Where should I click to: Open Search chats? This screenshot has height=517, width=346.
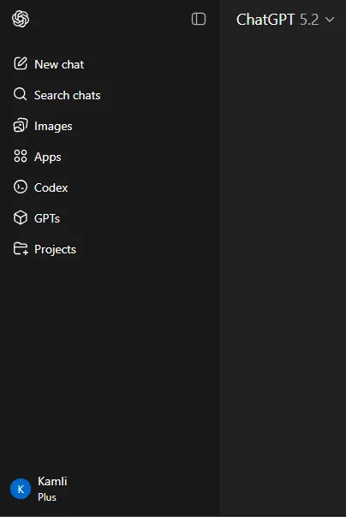click(68, 95)
